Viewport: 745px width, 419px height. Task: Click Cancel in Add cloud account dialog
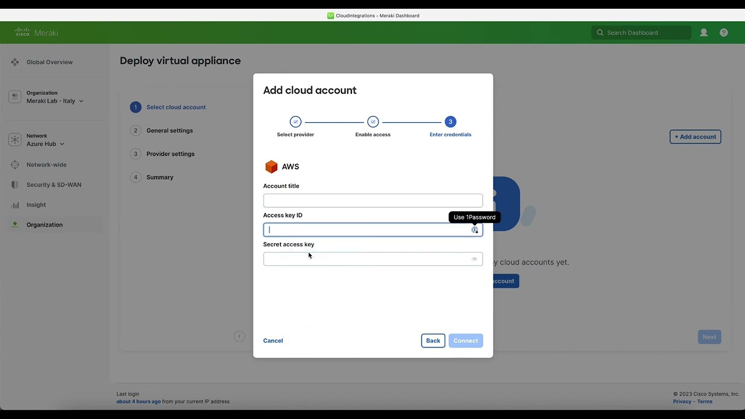pos(273,340)
